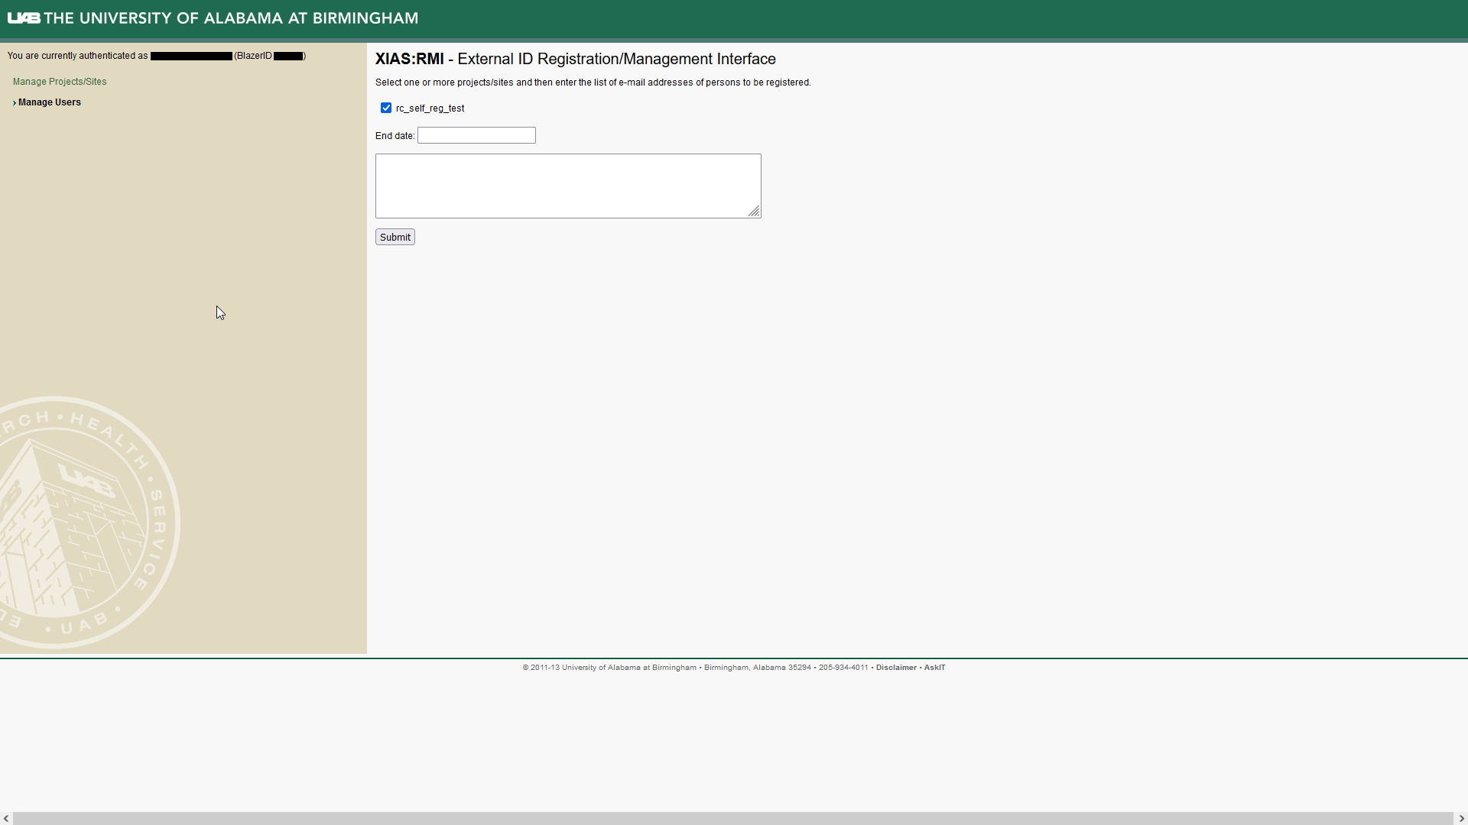Screen dimensions: 1468x825
Task: Click the rc_self_reg_test label text
Action: [x=430, y=108]
